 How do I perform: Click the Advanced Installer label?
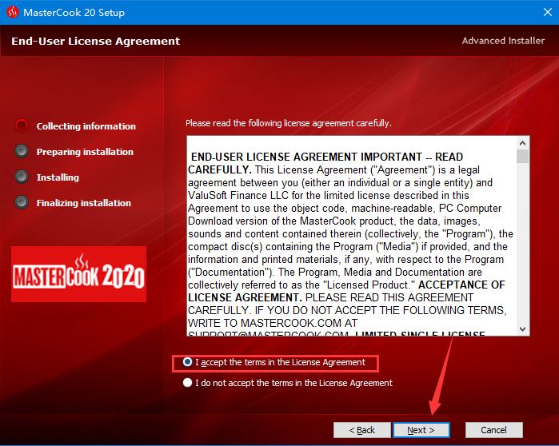[503, 41]
